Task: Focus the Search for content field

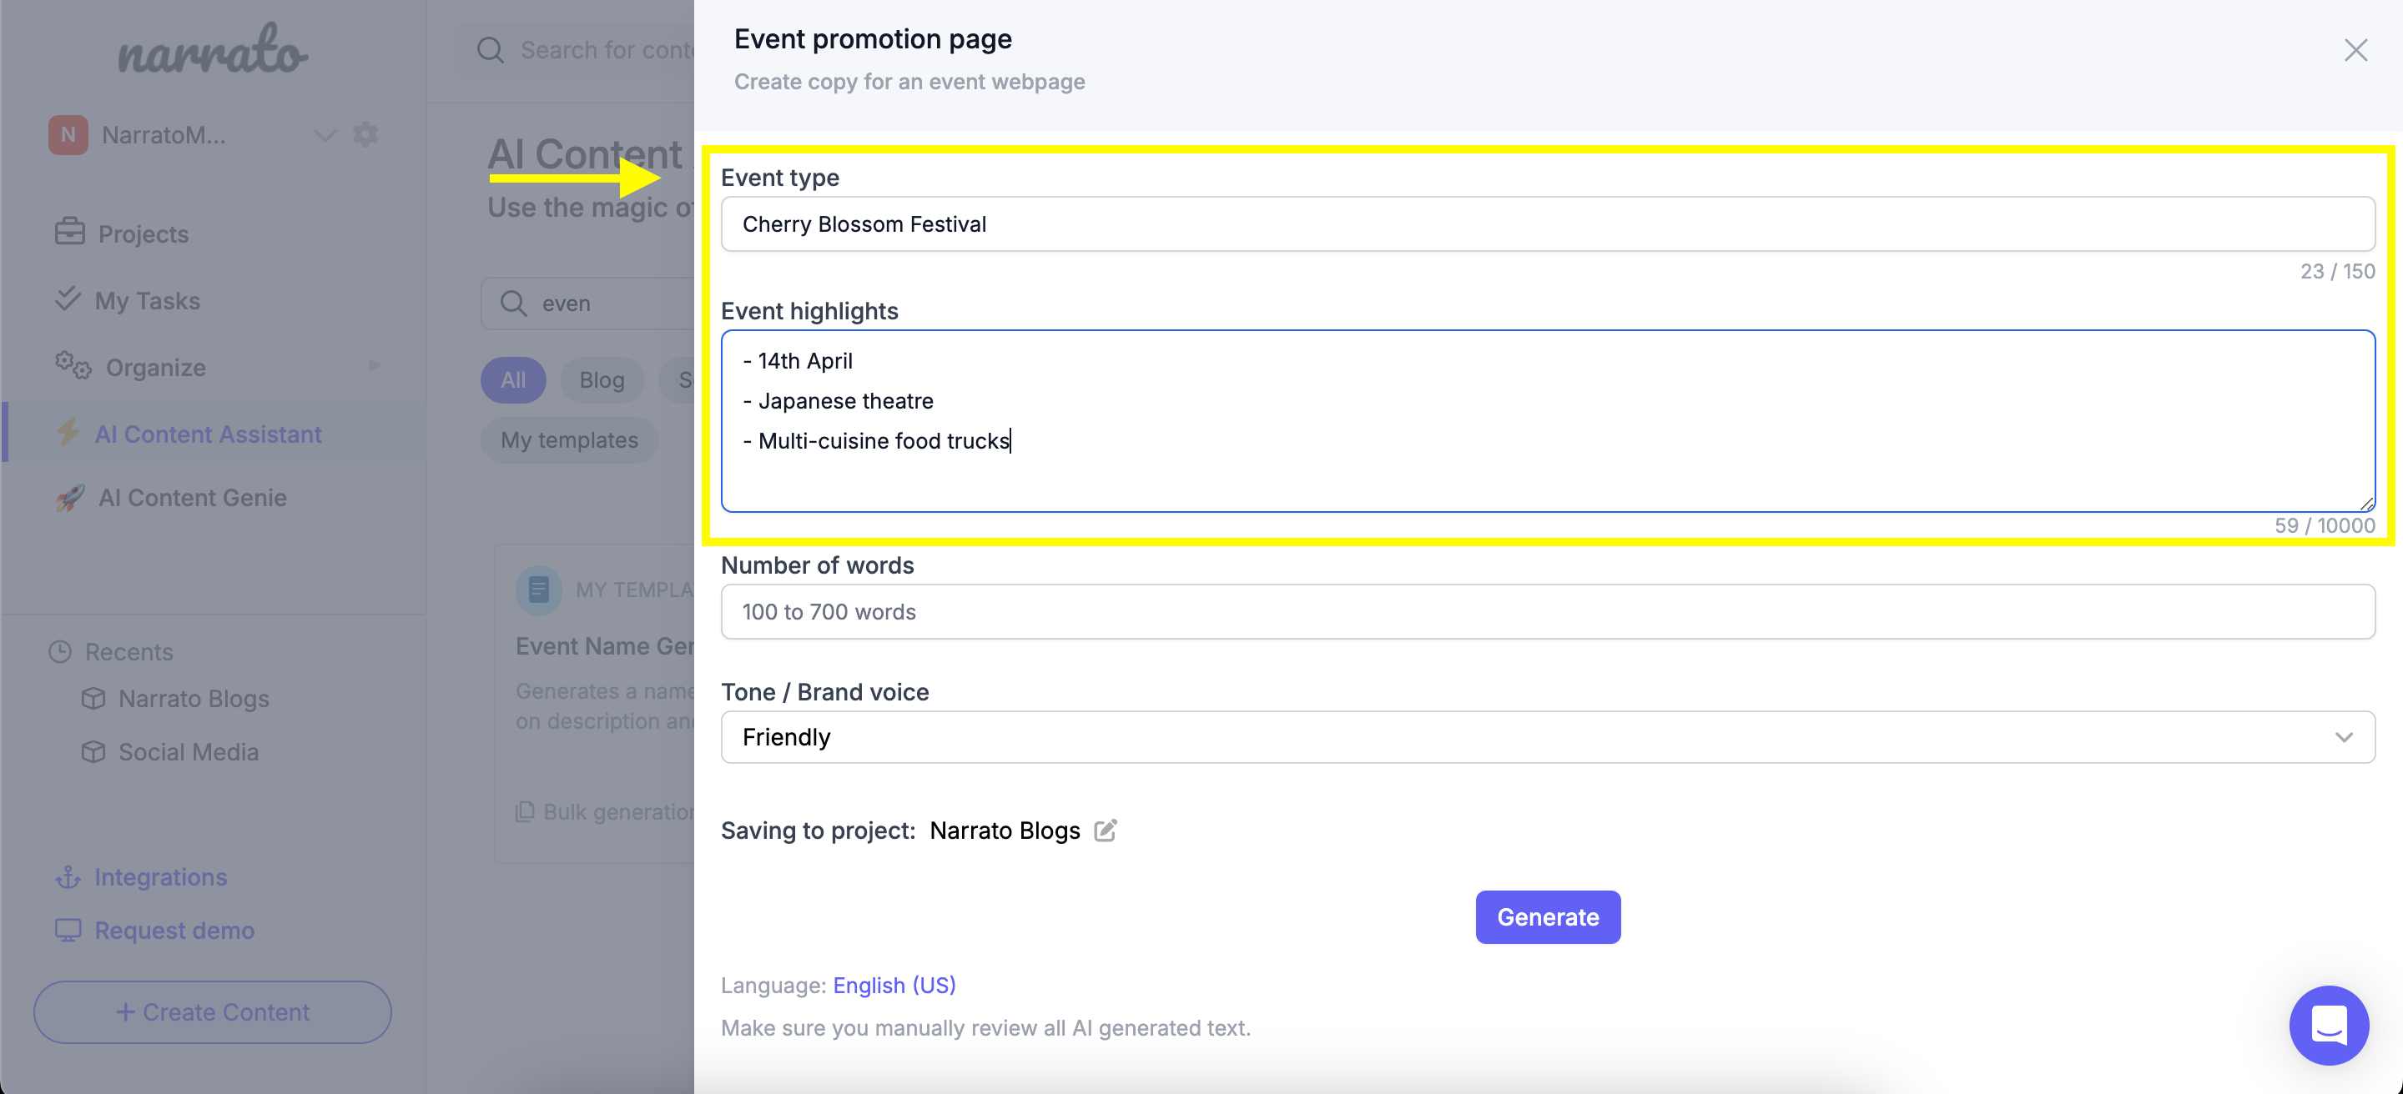Action: 607,50
